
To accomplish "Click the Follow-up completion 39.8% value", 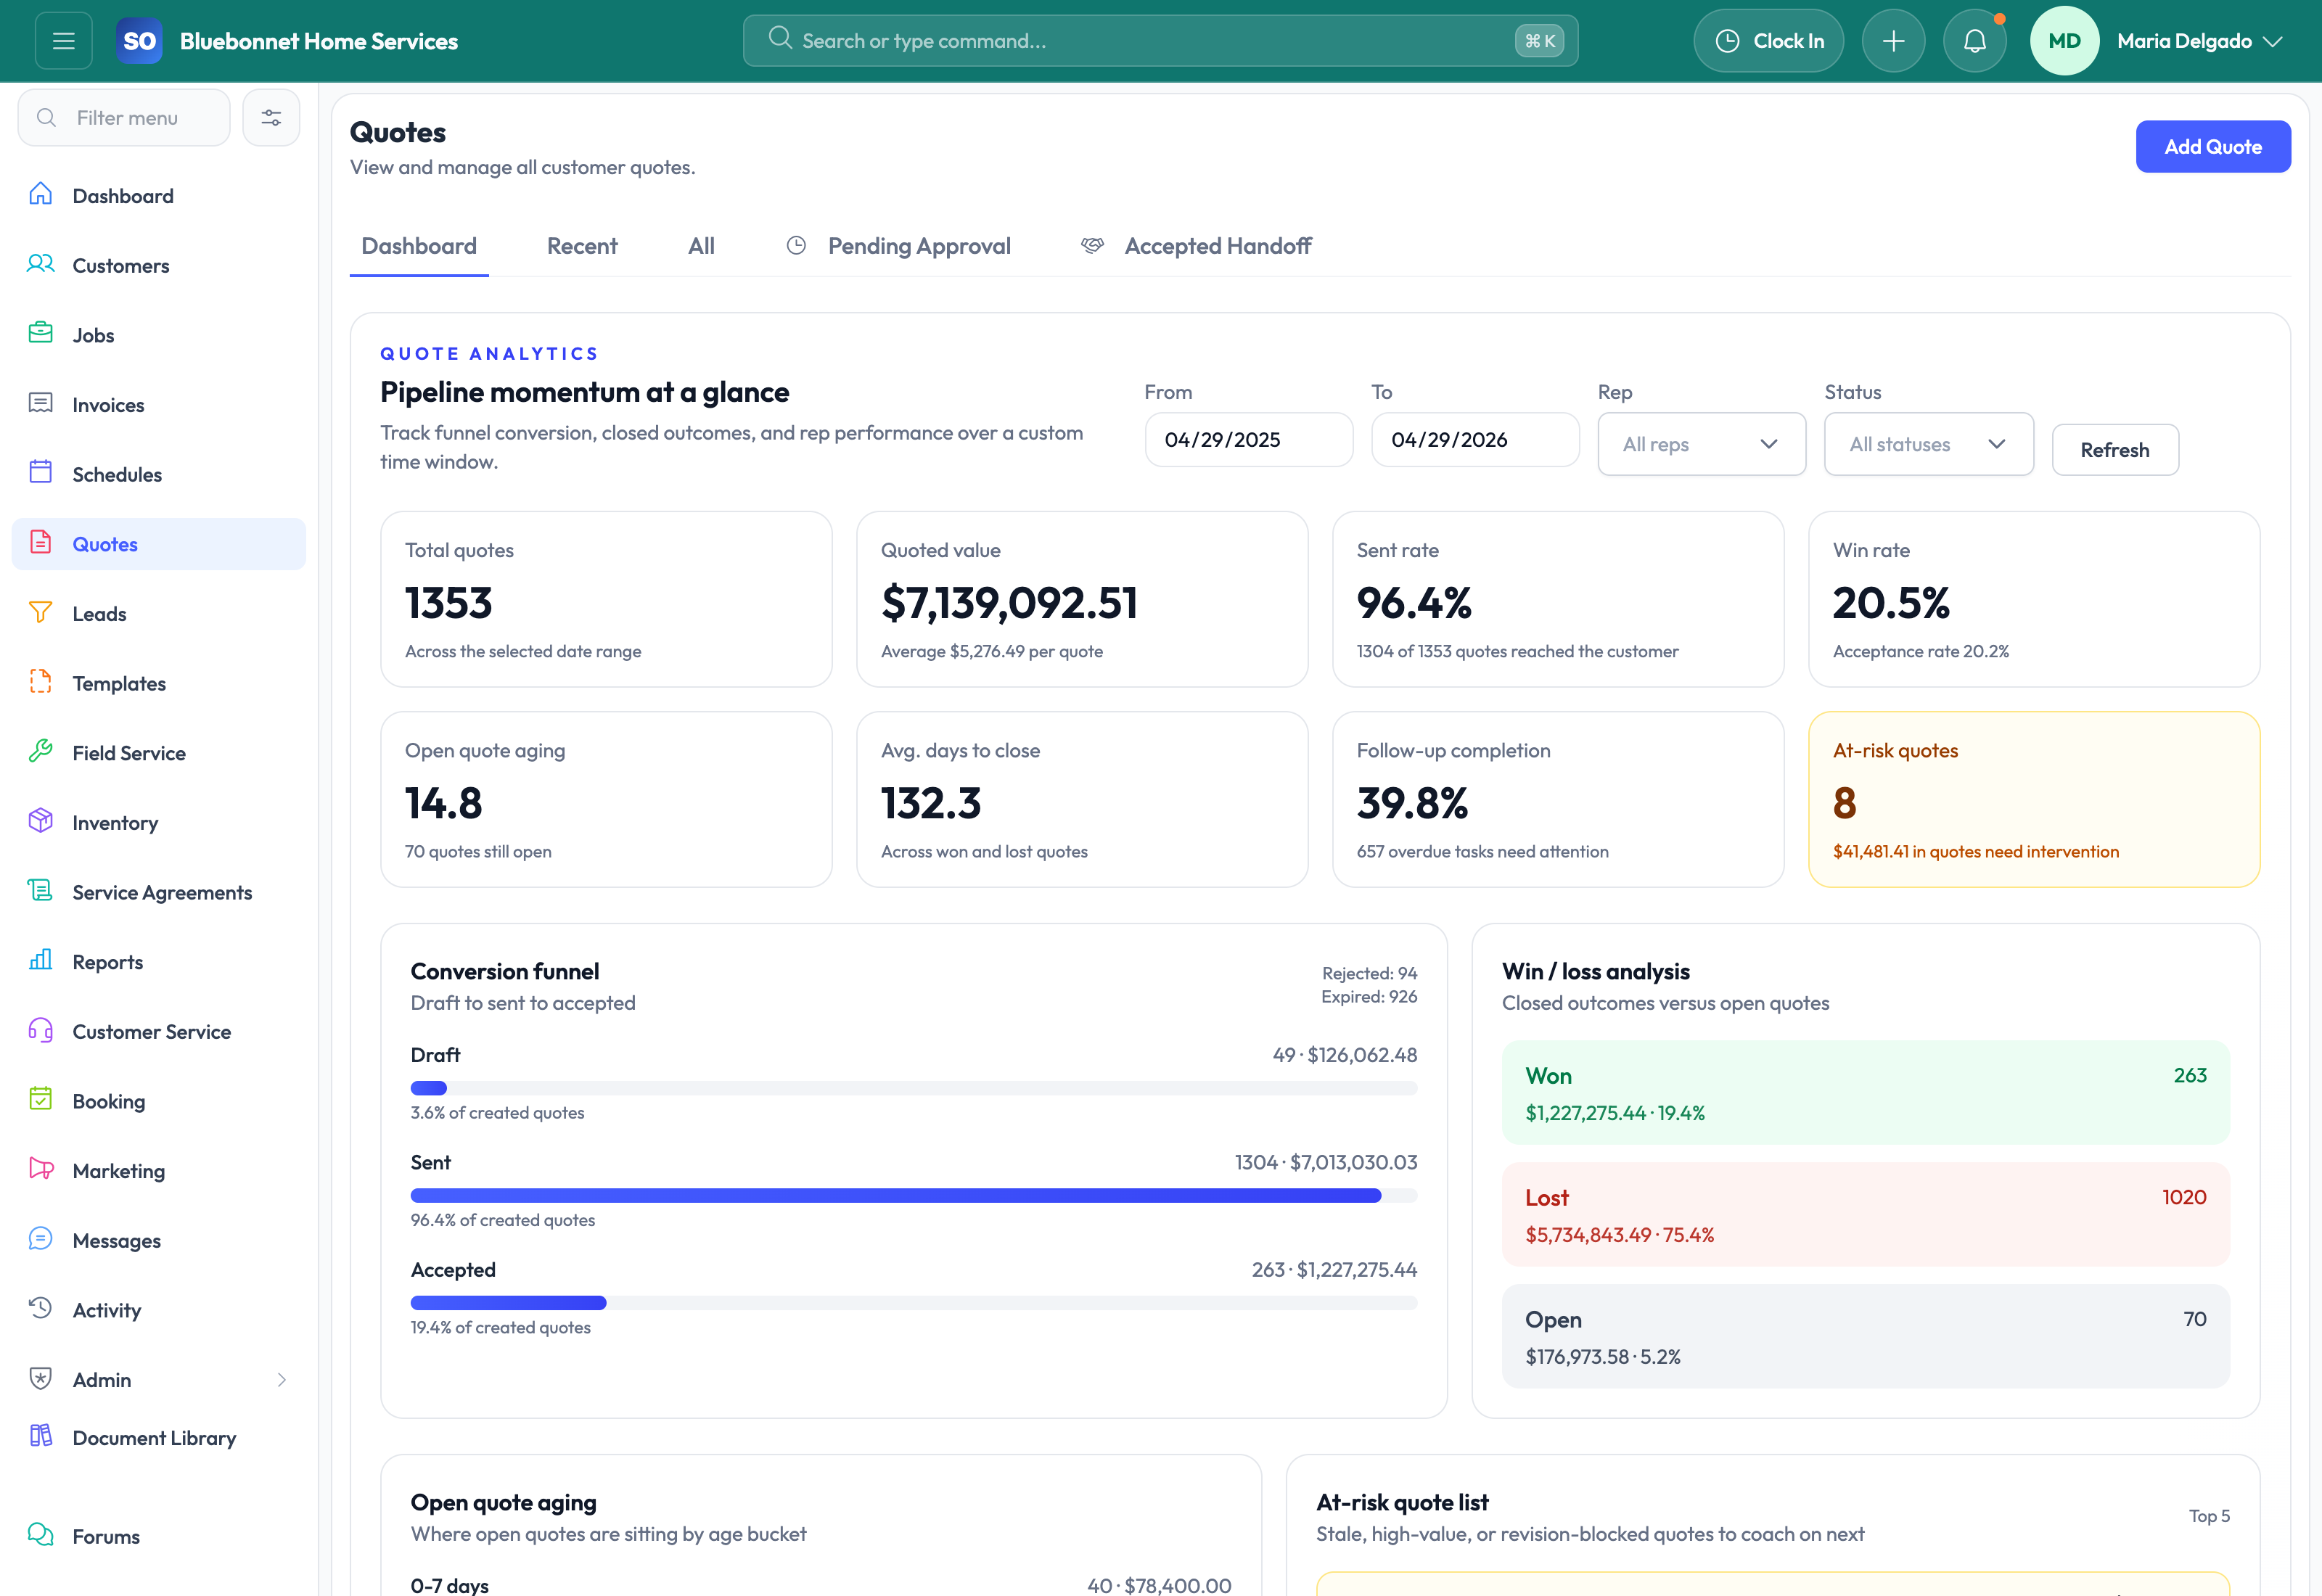I will pyautogui.click(x=1412, y=803).
